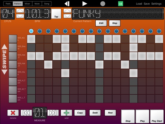
Task: Toggle first step of the 505_Snare row
Action: (x=31, y=47)
